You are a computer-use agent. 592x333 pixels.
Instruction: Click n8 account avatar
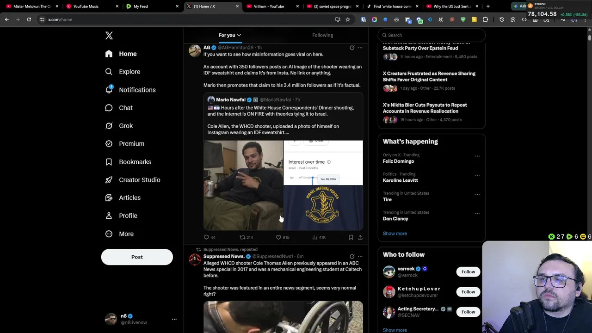[x=111, y=319]
